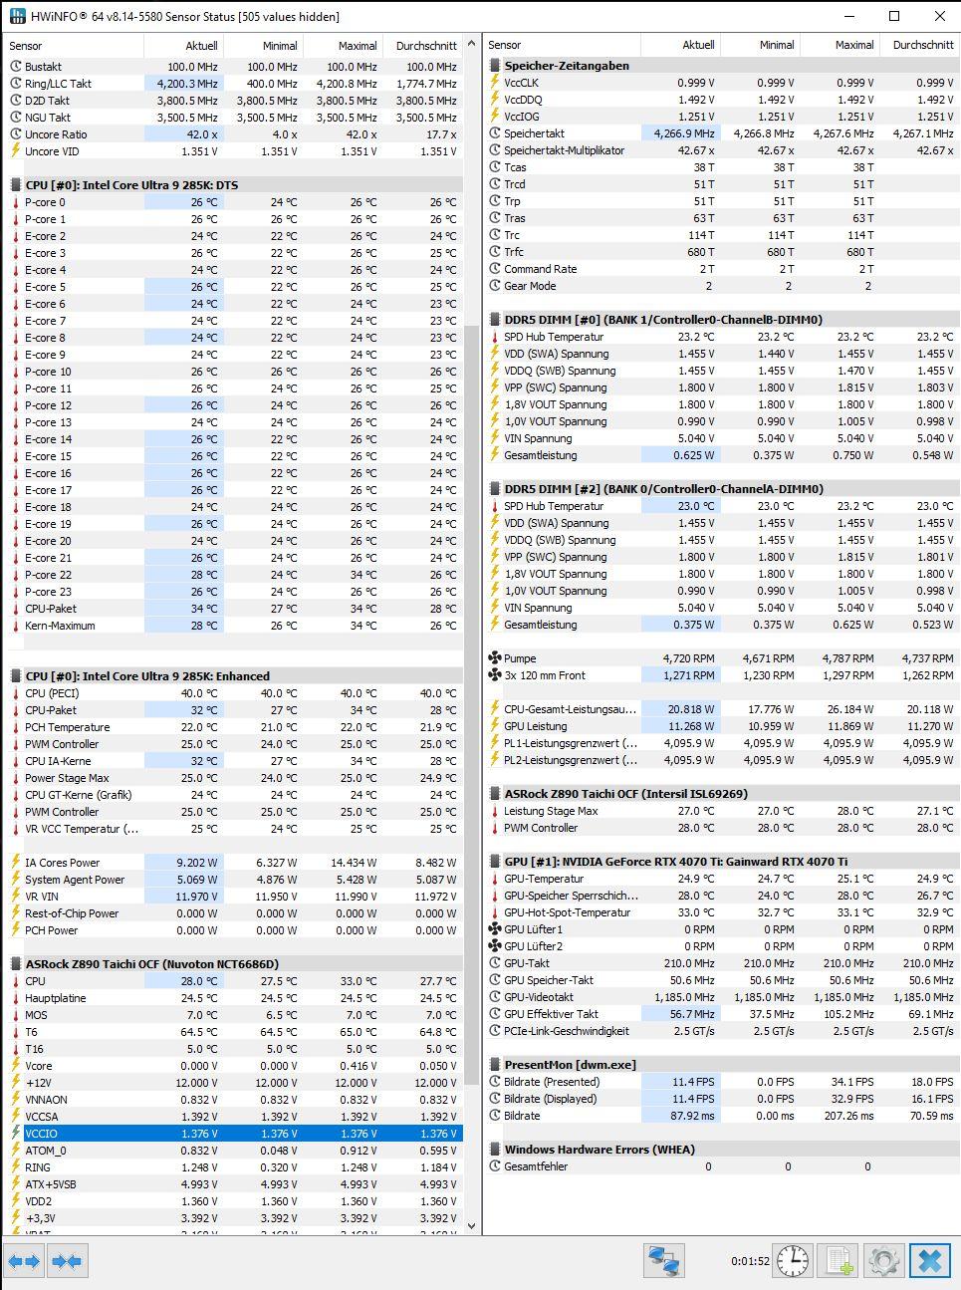This screenshot has height=1290, width=961.
Task: Open sensor settings via the gear icon
Action: pyautogui.click(x=883, y=1261)
